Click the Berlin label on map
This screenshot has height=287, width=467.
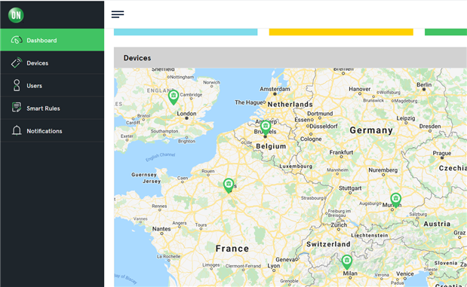424,85
